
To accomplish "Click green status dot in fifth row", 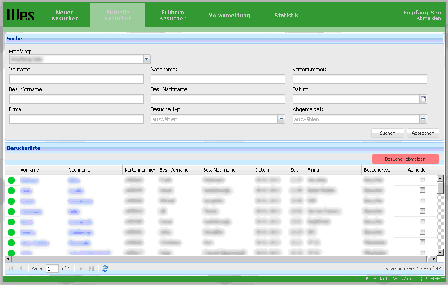I will [x=11, y=222].
